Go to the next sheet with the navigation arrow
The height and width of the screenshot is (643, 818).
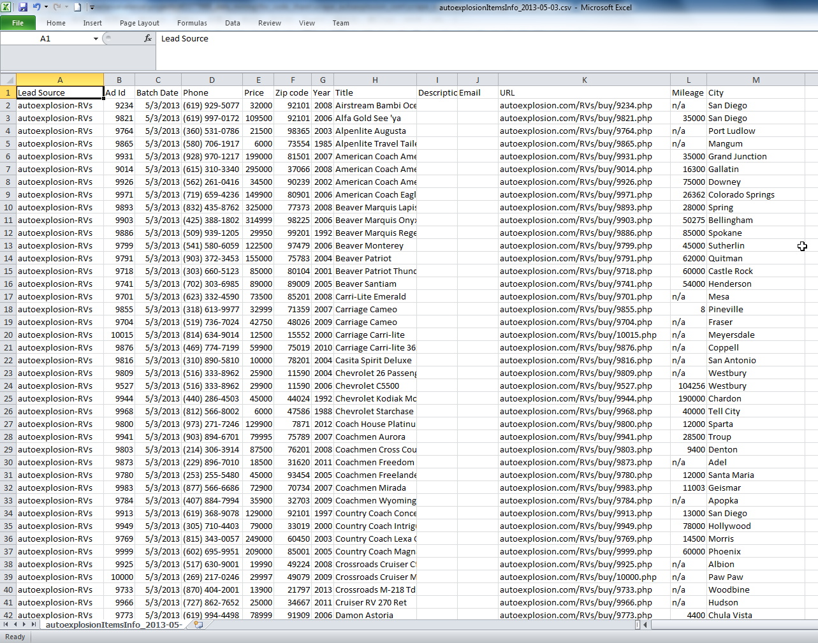(x=24, y=625)
